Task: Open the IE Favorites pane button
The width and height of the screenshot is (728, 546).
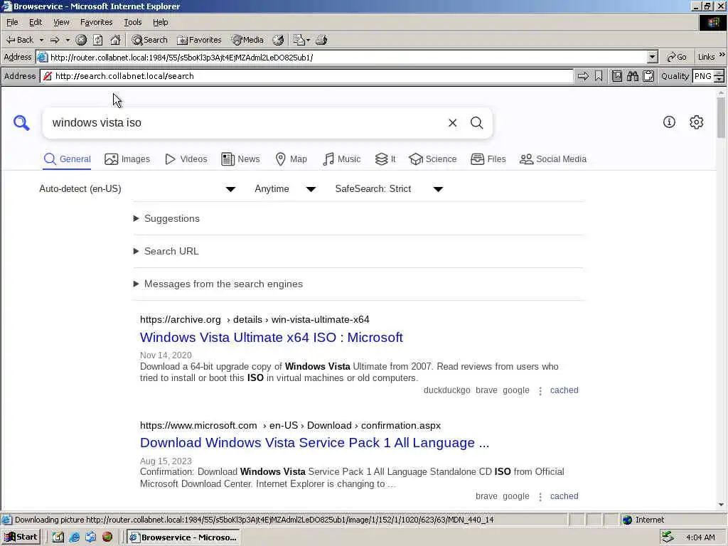Action: point(200,40)
